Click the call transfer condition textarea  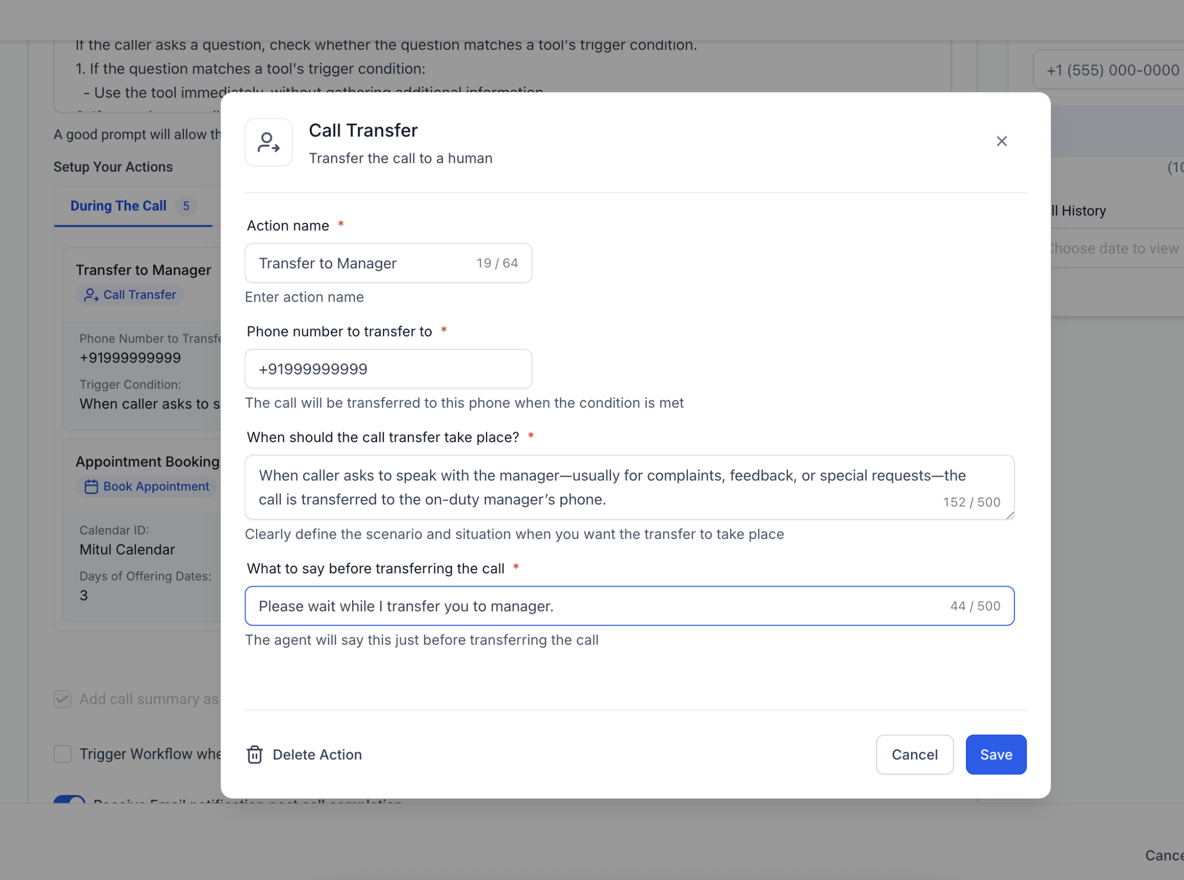[629, 487]
